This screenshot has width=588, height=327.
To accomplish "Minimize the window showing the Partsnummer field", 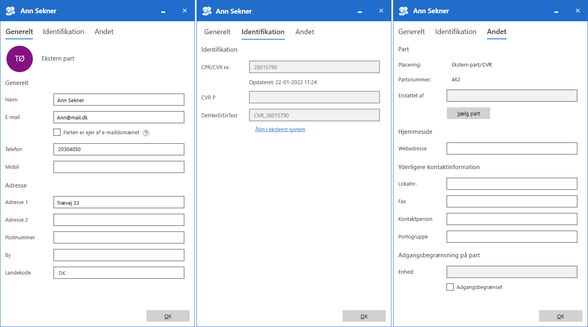I will click(556, 11).
